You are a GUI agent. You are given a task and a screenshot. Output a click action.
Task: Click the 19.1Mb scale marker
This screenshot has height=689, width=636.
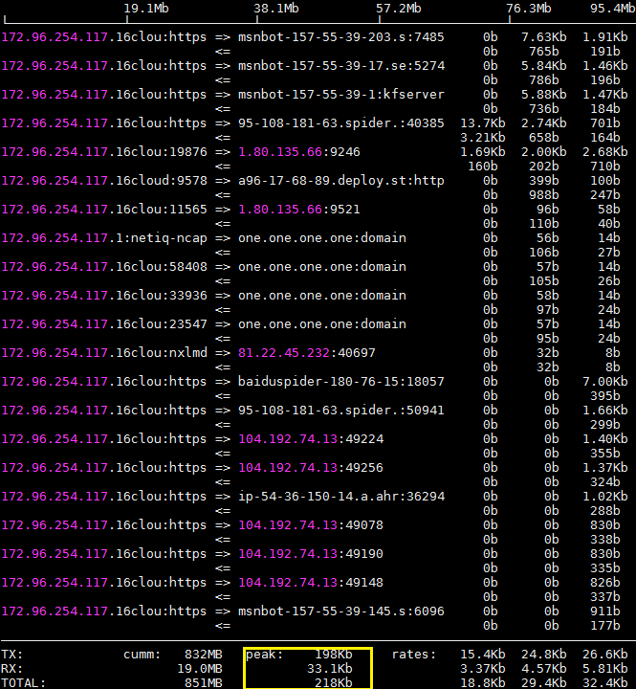tap(146, 8)
